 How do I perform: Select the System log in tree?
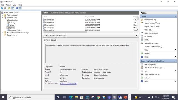tap(12, 28)
